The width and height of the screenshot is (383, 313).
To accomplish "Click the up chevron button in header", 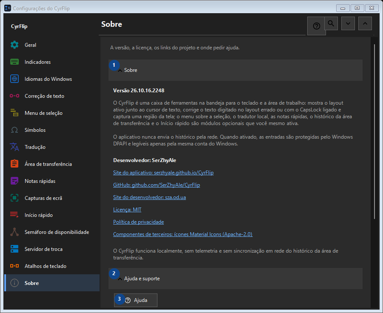I will click(365, 23).
